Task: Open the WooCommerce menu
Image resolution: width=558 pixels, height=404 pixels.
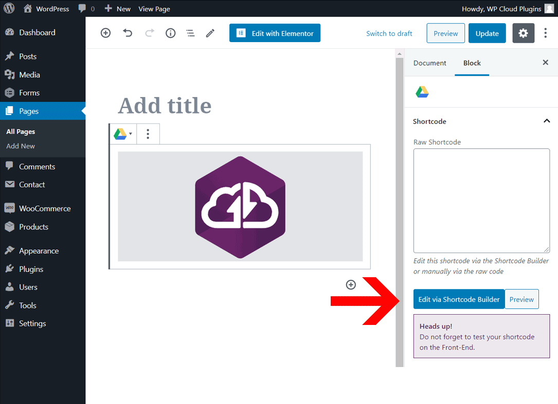Action: click(x=43, y=208)
